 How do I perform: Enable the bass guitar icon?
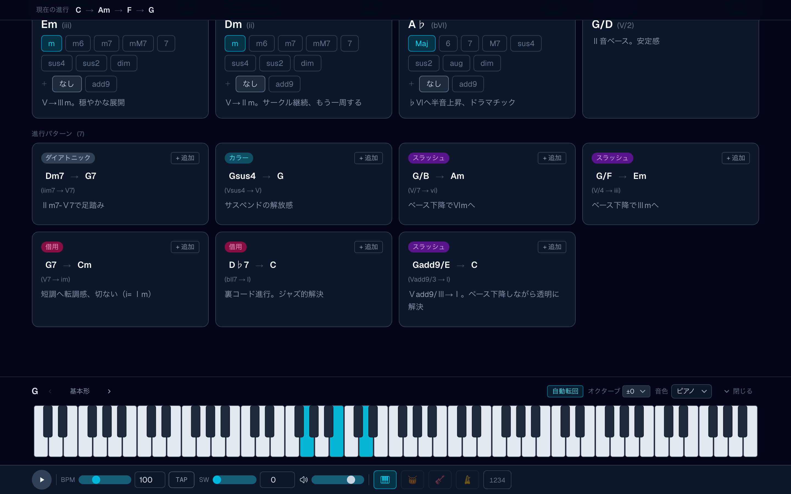(x=440, y=480)
